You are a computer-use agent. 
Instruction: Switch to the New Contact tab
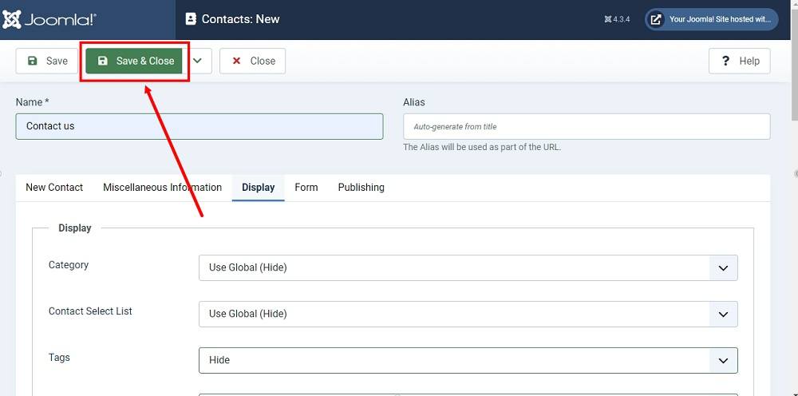coord(54,188)
